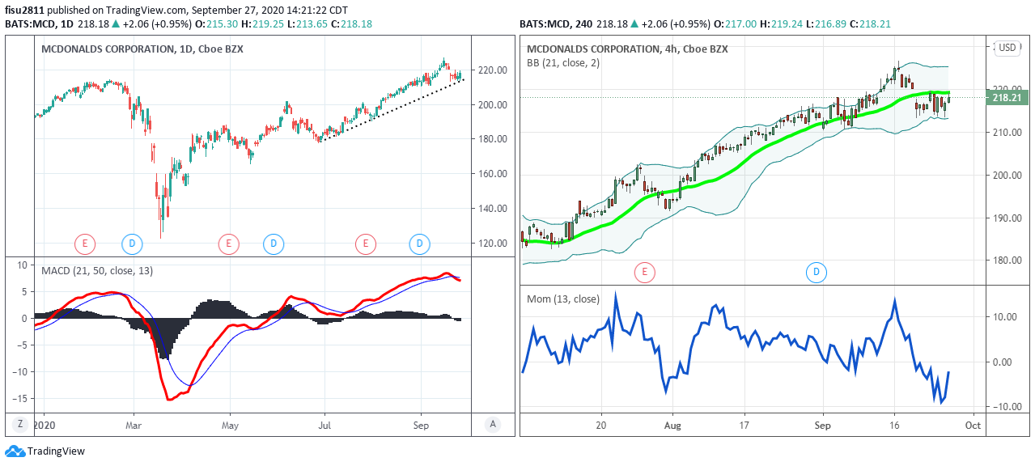Select the leftmost dividend D marker on daily chart
This screenshot has width=1035, height=466.
[132, 243]
